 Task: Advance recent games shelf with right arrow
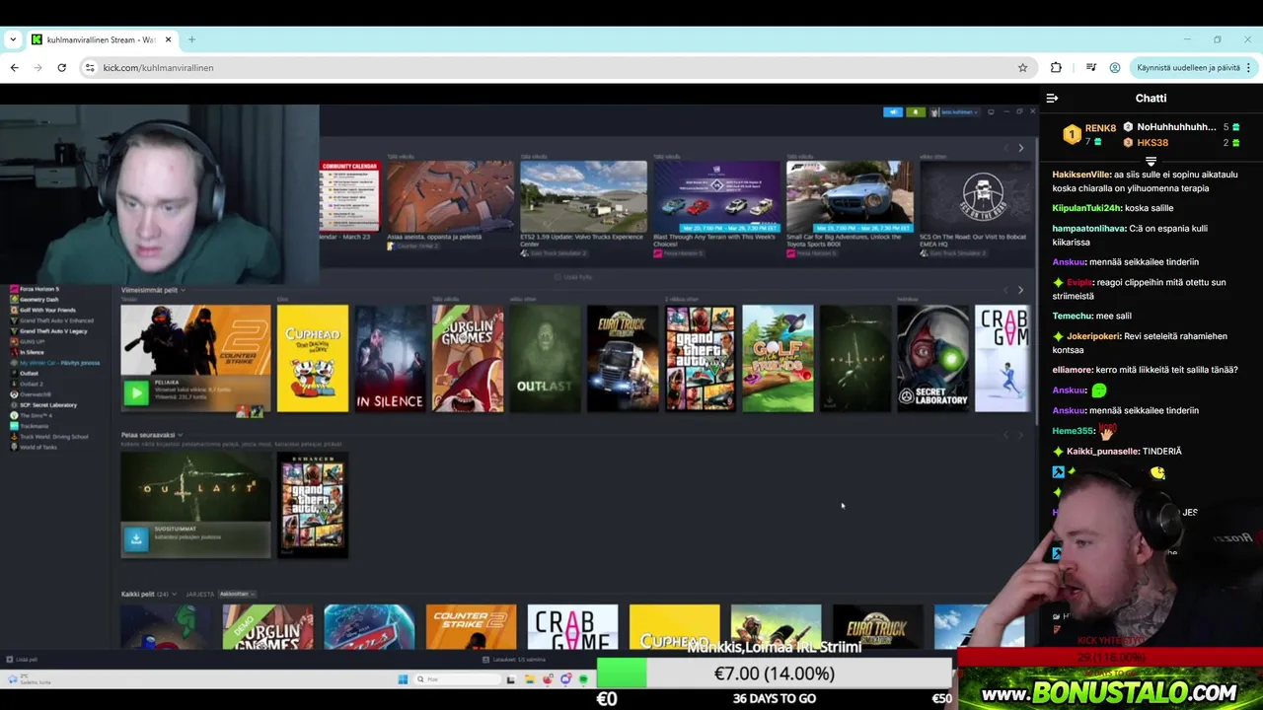[1020, 290]
